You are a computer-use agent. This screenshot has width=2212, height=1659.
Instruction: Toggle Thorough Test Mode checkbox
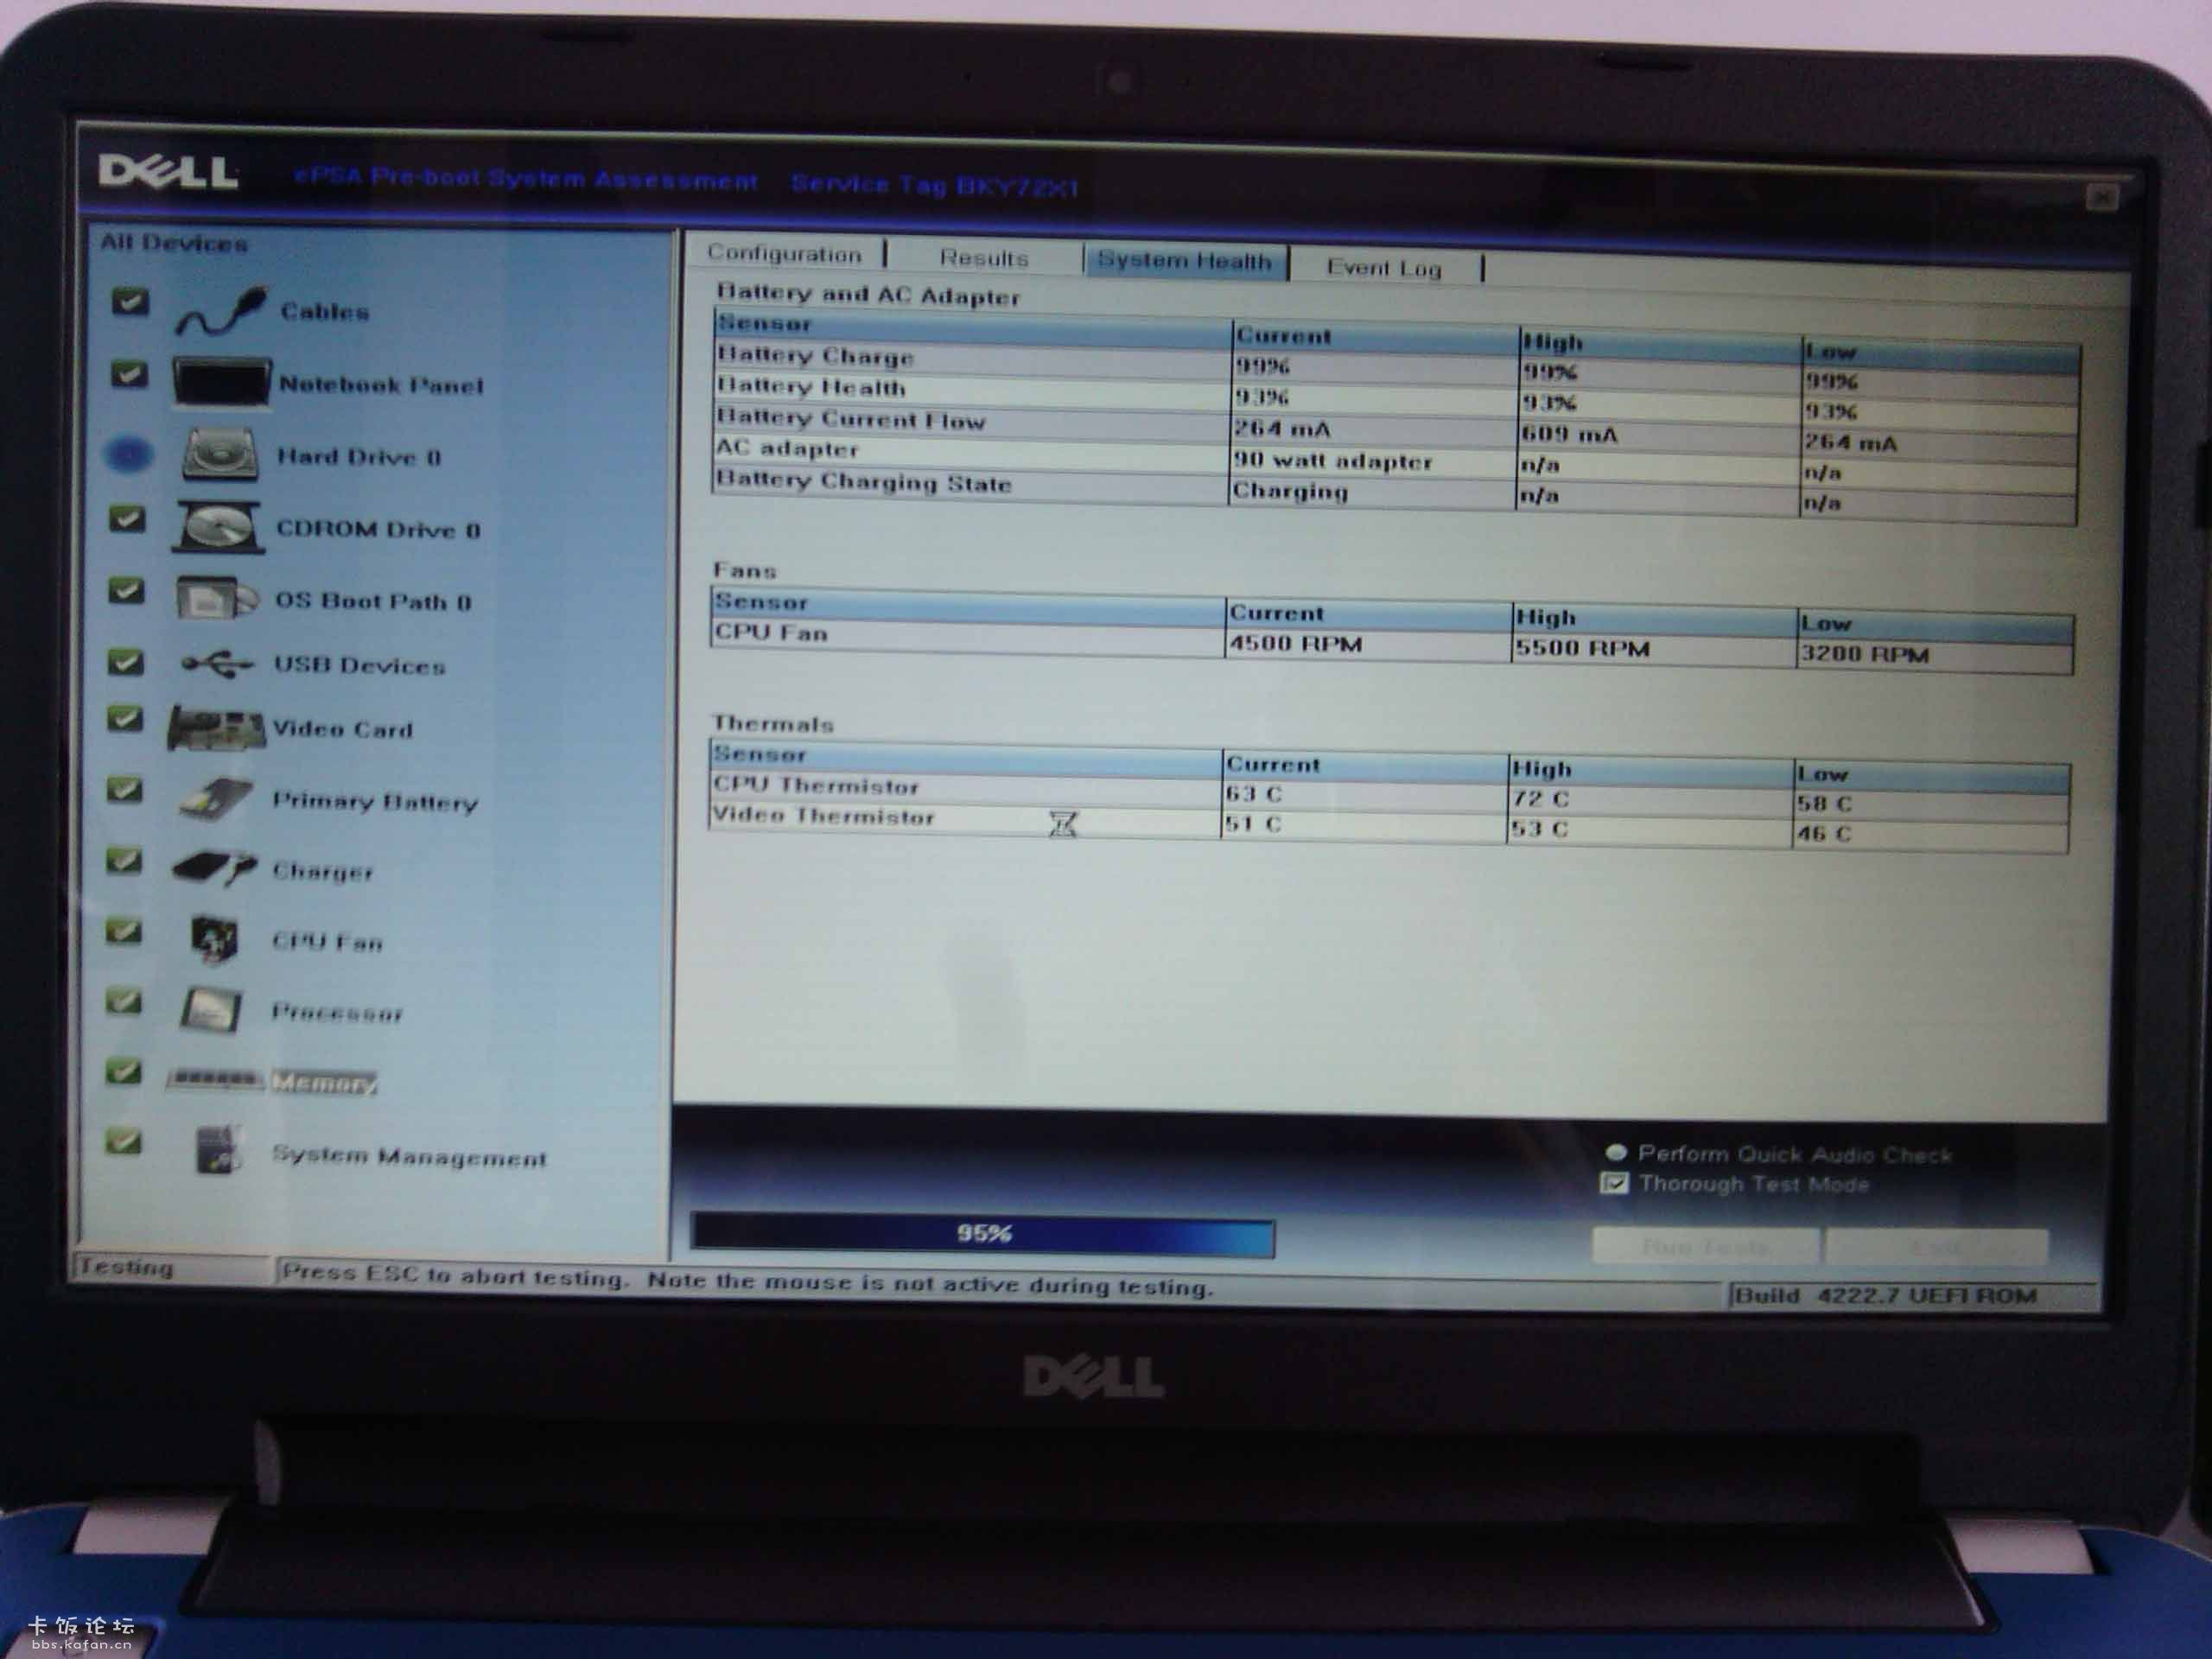coord(1614,1184)
